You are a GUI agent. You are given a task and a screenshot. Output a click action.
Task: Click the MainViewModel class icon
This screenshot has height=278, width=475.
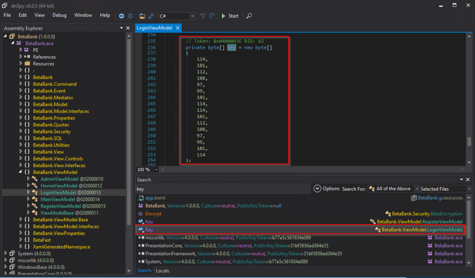pyautogui.click(x=34, y=199)
